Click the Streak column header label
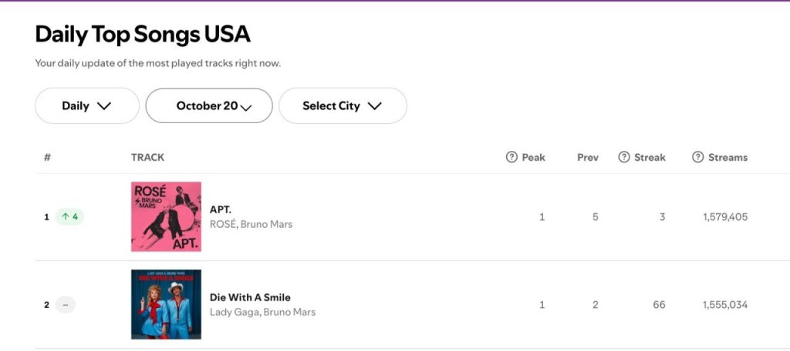This screenshot has height=351, width=790. pos(650,157)
